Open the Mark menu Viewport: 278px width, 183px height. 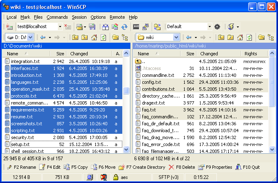point(25,17)
